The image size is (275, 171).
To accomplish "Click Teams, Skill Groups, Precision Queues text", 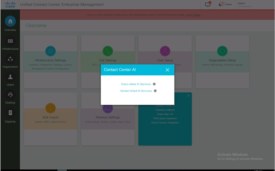I will (x=222, y=65).
